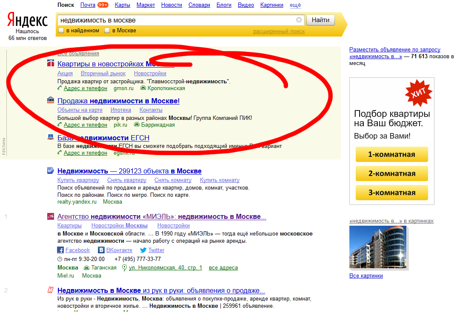The width and height of the screenshot is (457, 312).
Task: Enable the 'в найденном' checkbox
Action: 61,31
